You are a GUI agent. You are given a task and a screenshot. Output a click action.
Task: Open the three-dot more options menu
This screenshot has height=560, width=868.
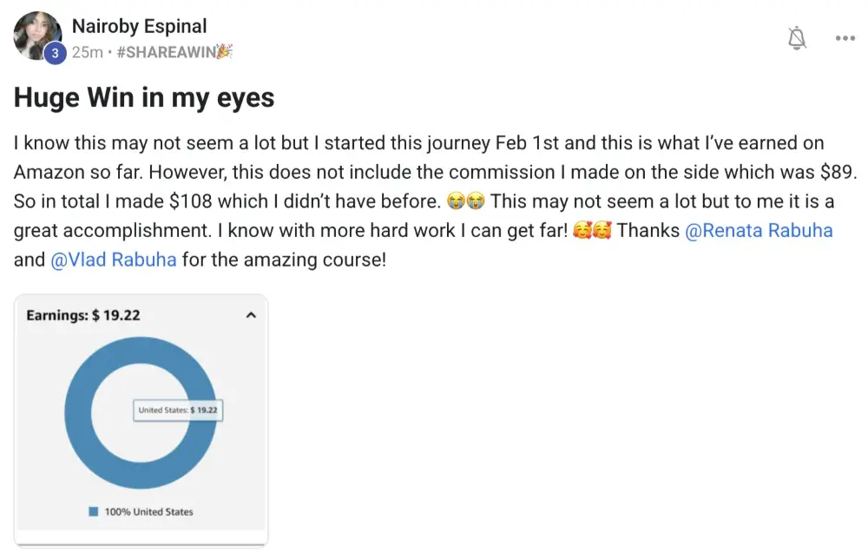[845, 38]
